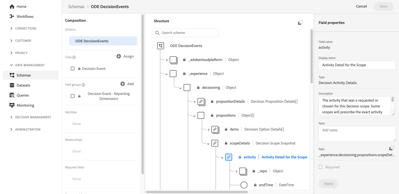Viewport: 399px width, 194px height.
Task: Expand the _adobecloudplatform object node
Action: tap(167, 60)
